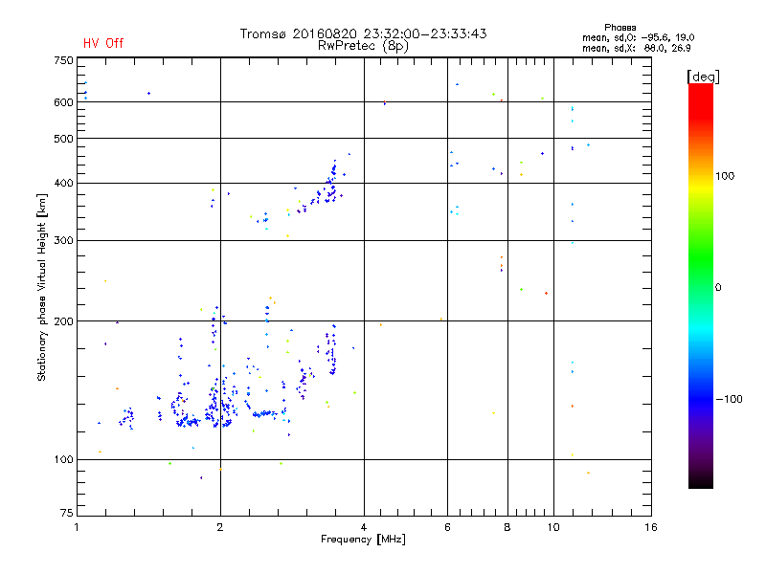This screenshot has width=766, height=574.
Task: Select the Tromsø 20160820 plot title
Action: (x=363, y=33)
